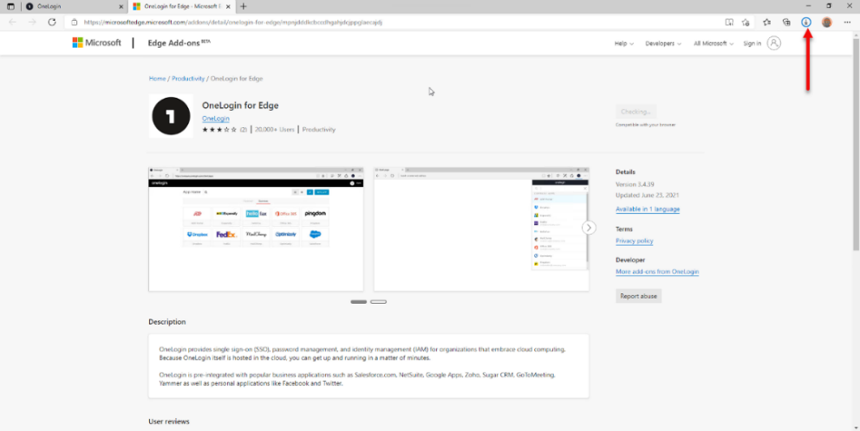Click the next arrow on screenshot carousel
This screenshot has width=860, height=431.
tap(589, 228)
